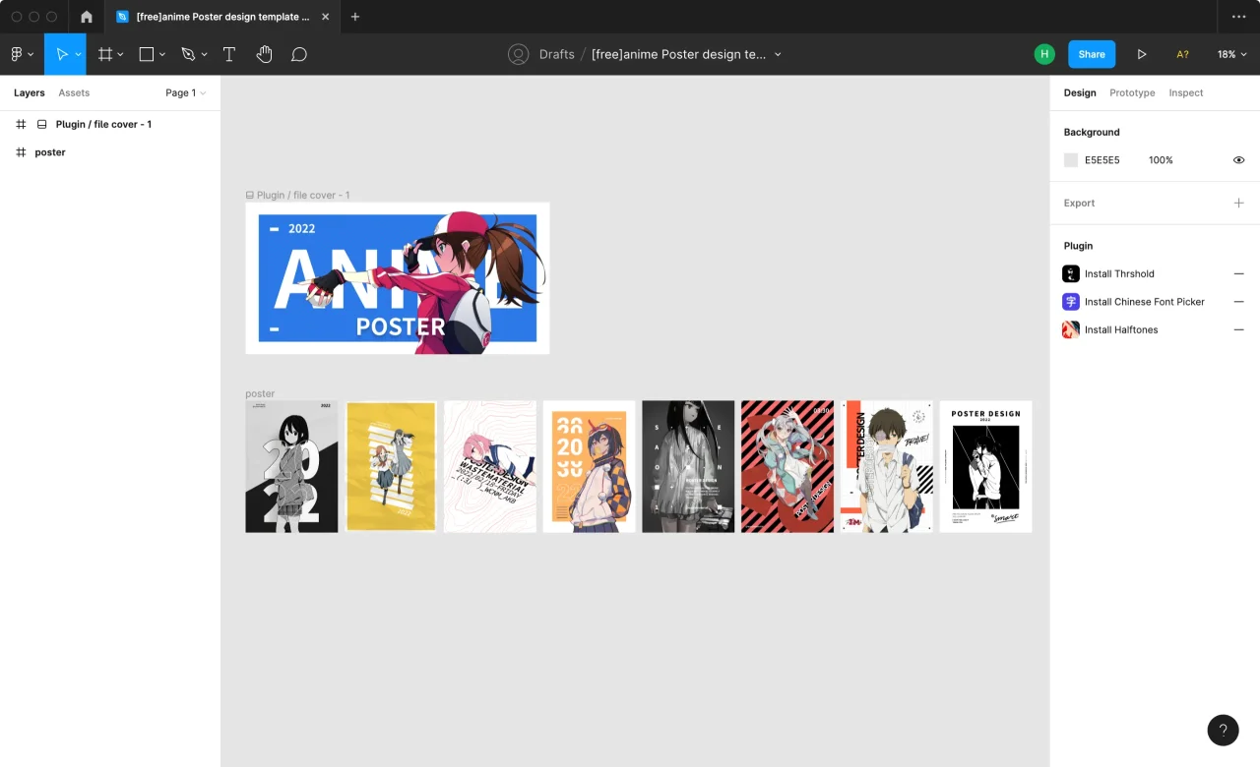The width and height of the screenshot is (1260, 767).
Task: Click the Present play icon
Action: (x=1141, y=54)
